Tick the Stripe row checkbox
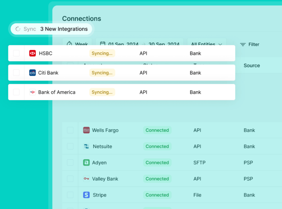This screenshot has height=209, width=282. click(70, 195)
